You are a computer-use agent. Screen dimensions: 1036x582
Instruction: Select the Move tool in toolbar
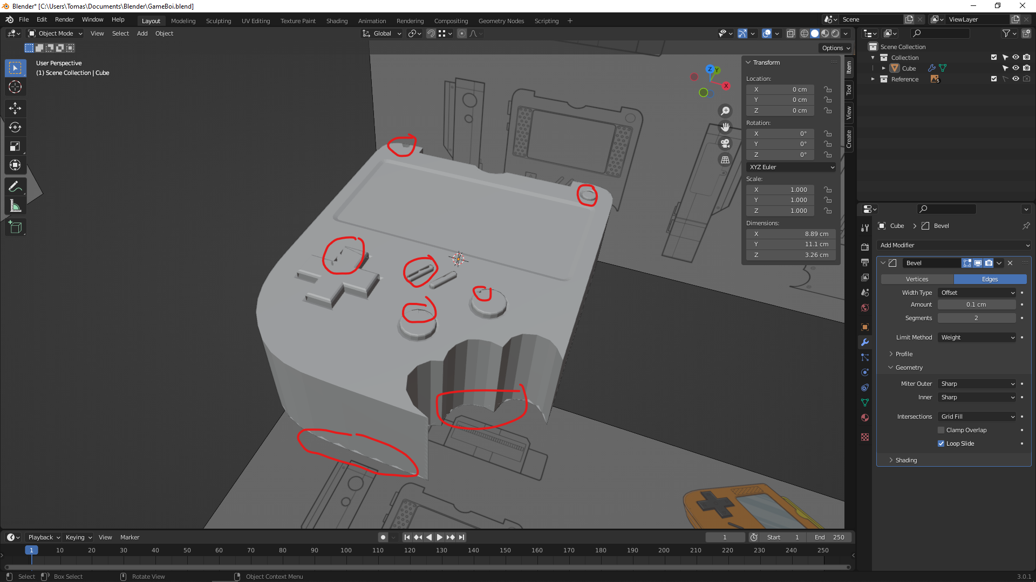(15, 108)
